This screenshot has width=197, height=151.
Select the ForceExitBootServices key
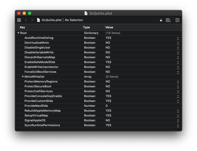pyautogui.click(x=40, y=72)
